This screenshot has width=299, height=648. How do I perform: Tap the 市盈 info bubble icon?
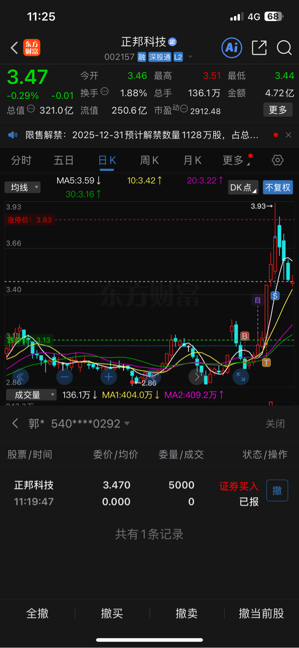point(184,109)
